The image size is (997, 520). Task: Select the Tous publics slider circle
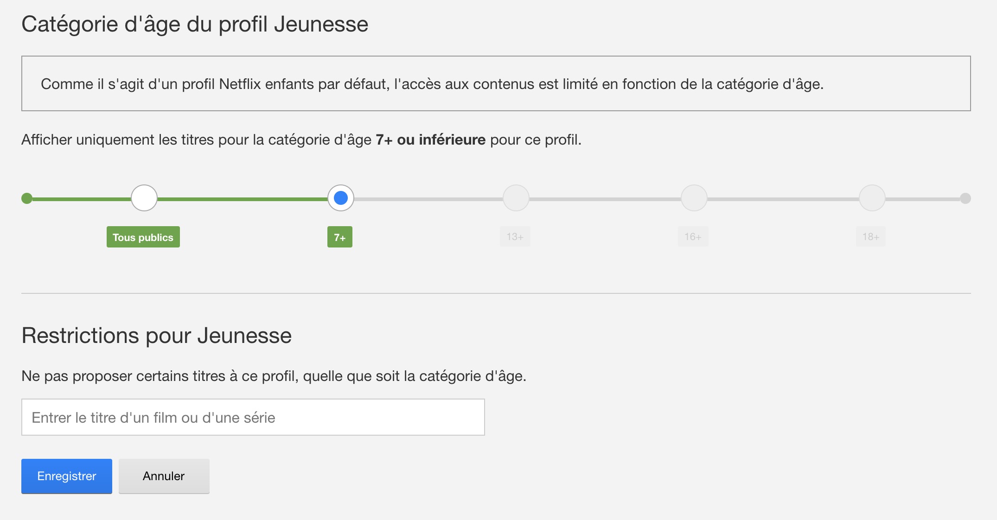(x=144, y=198)
